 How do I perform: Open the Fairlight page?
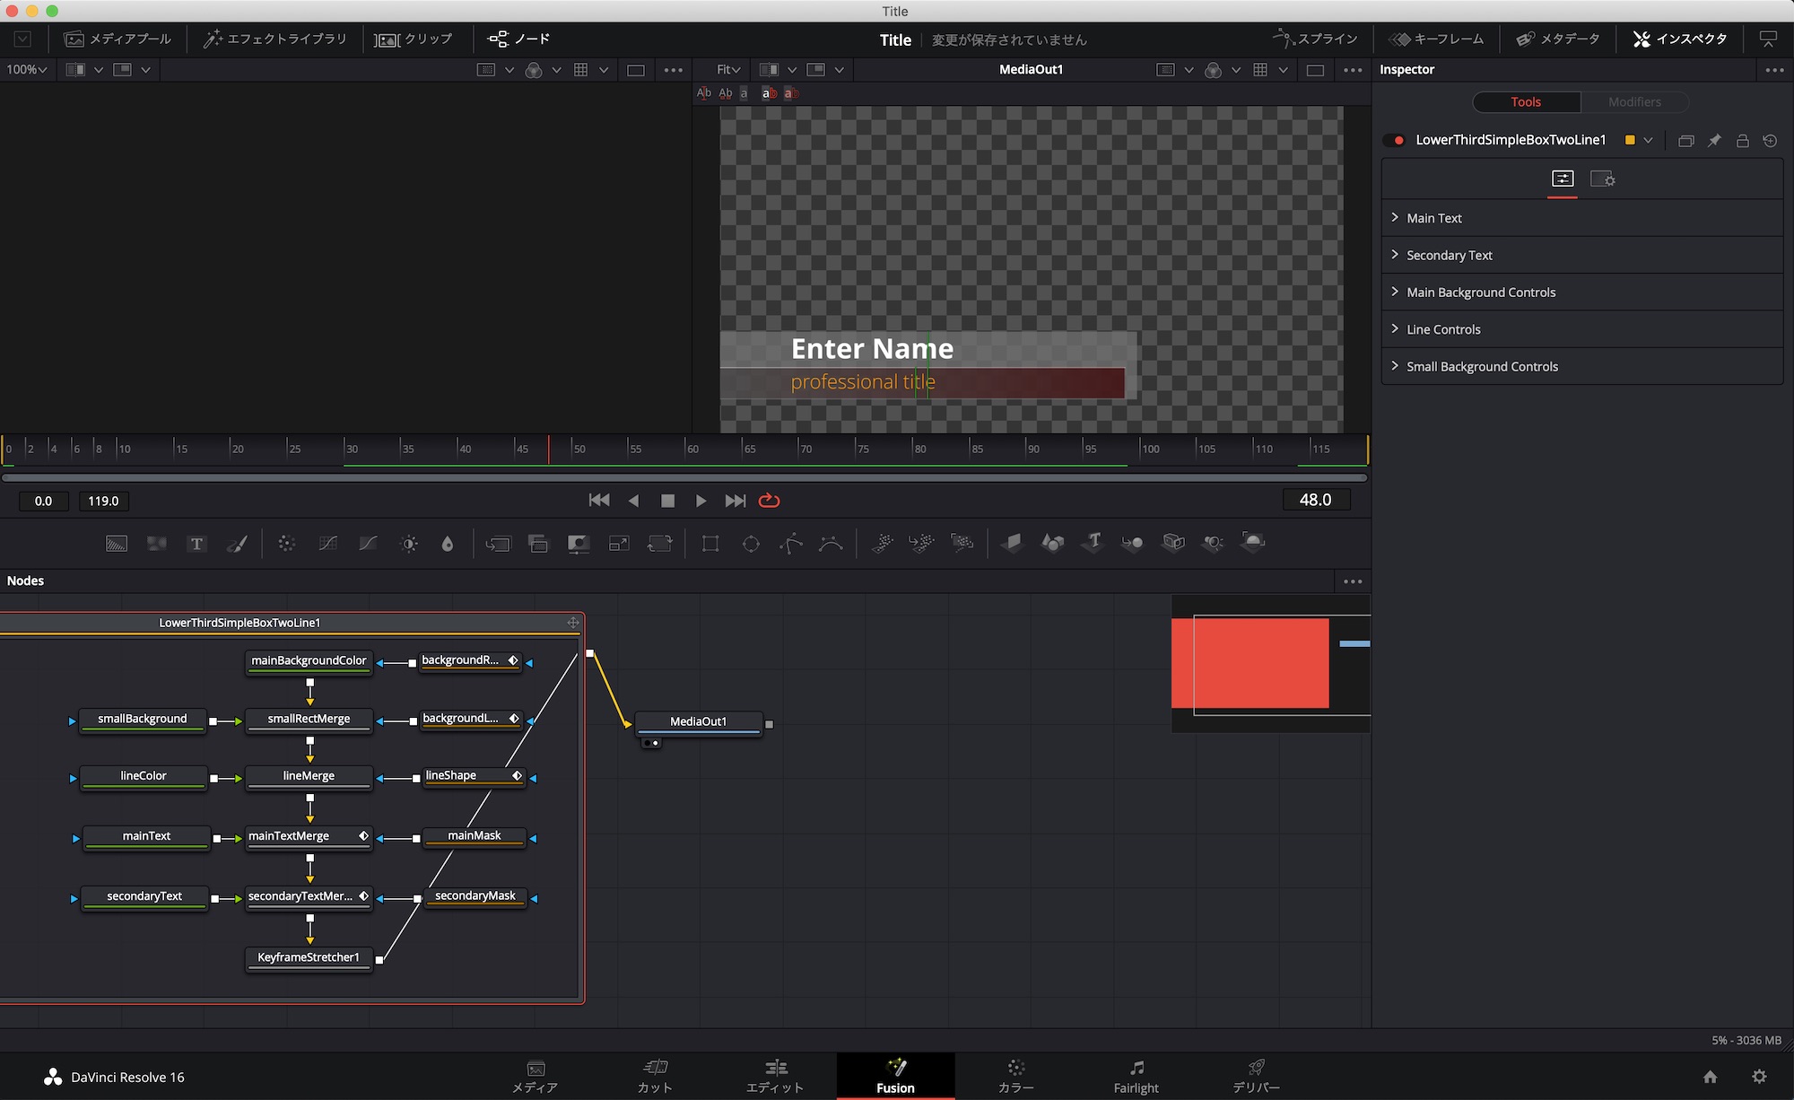tap(1136, 1076)
